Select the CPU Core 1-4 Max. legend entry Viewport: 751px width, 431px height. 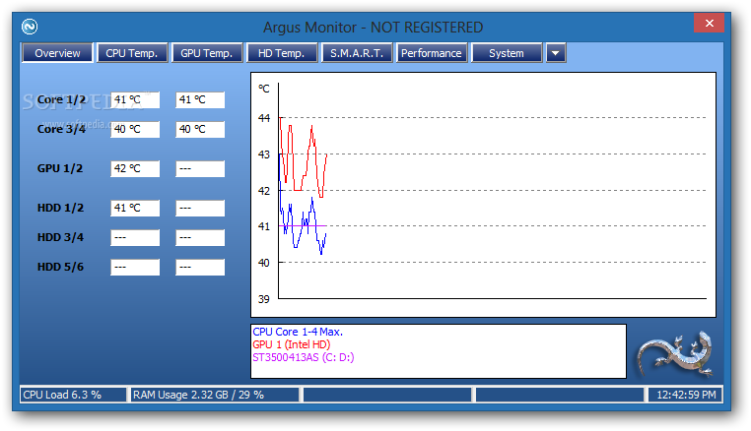point(298,332)
